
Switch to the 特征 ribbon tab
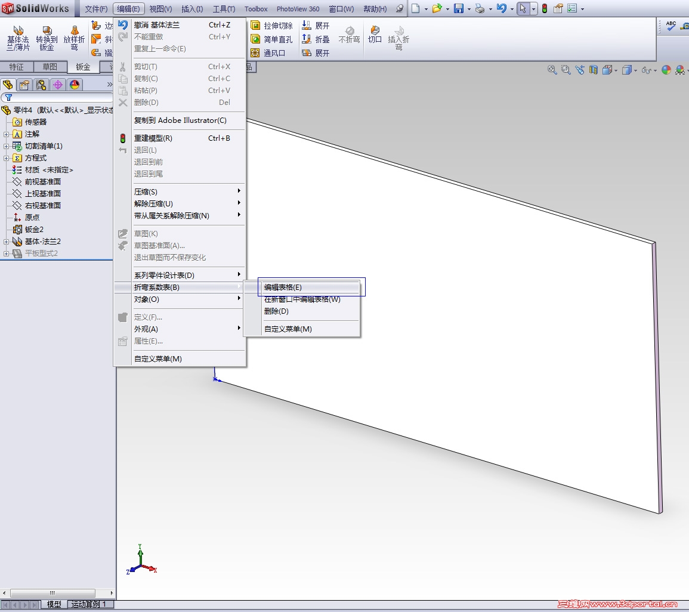16,67
